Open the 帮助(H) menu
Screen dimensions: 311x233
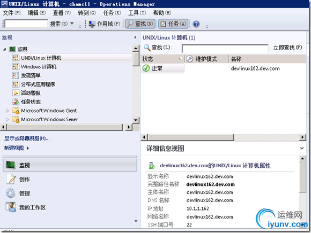[x=162, y=13]
